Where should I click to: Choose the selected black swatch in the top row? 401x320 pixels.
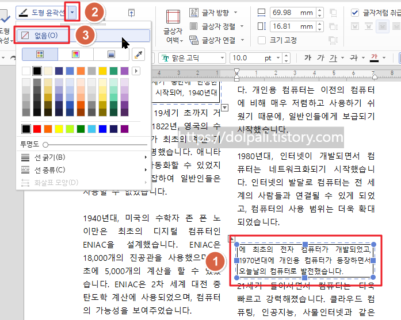click(37, 71)
